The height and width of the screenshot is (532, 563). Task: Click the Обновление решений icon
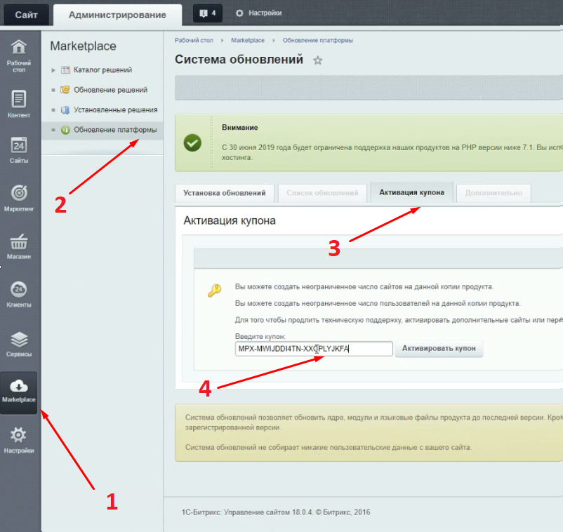pos(65,90)
